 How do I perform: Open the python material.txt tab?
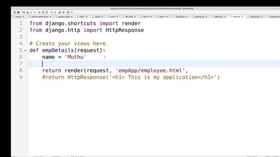(x=40, y=17)
